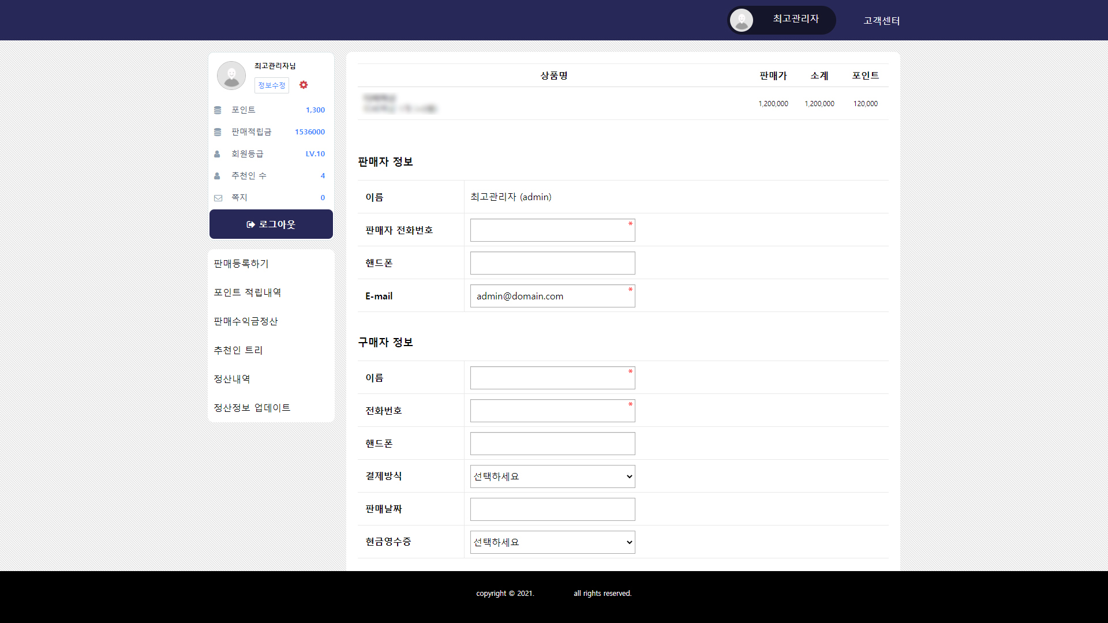Click the sidebar profile avatar image
The image size is (1108, 623).
coord(231,76)
